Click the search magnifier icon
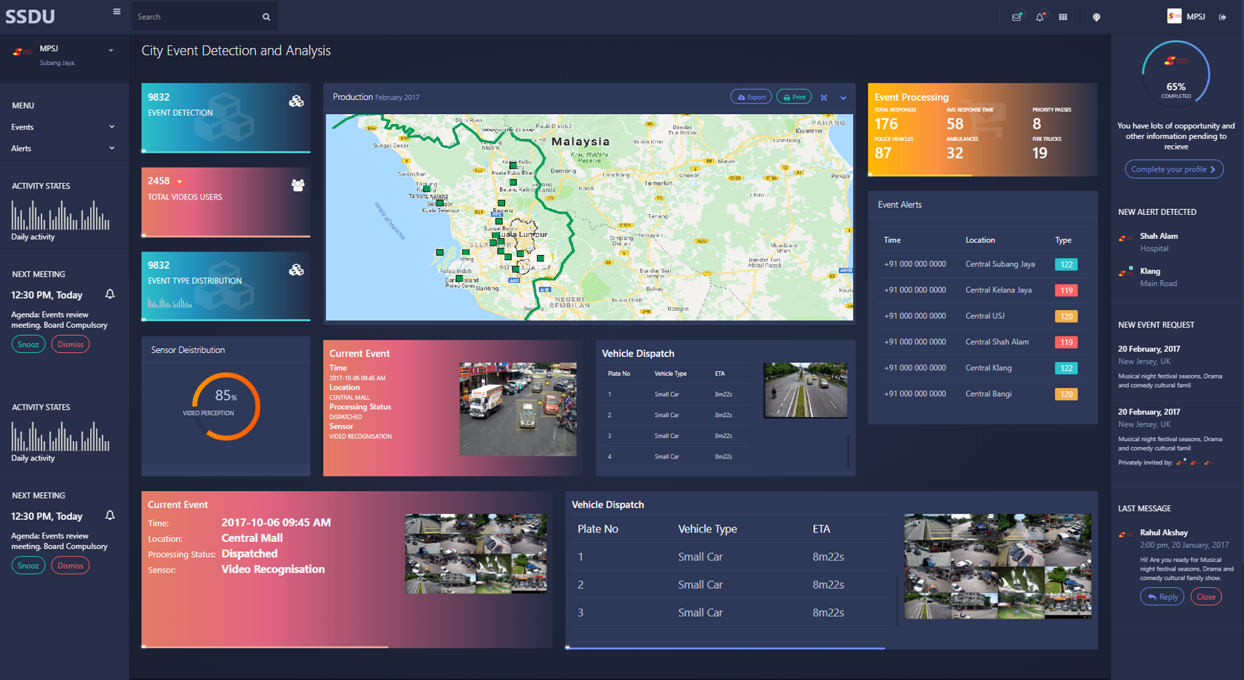The width and height of the screenshot is (1244, 680). click(266, 17)
